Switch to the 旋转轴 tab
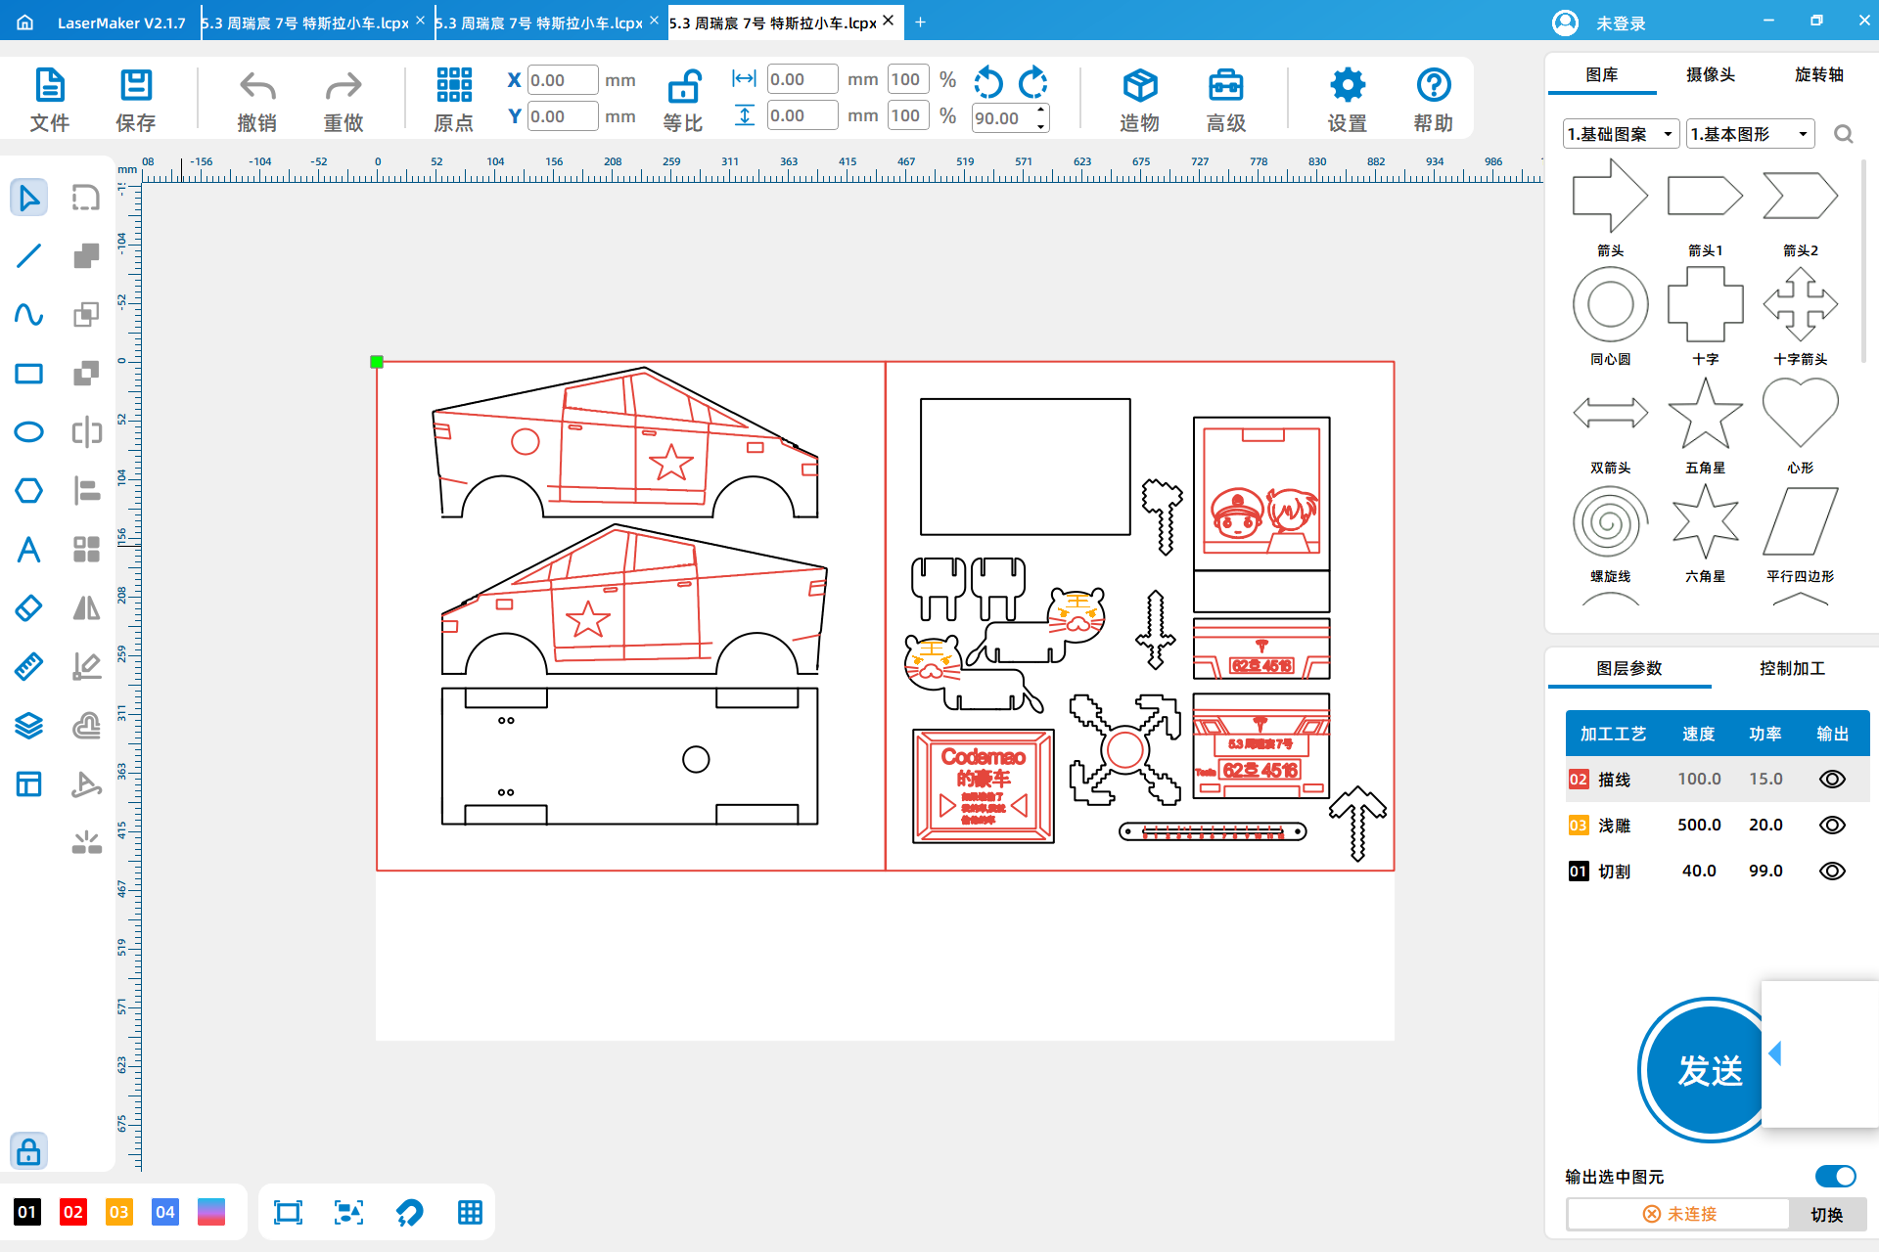Viewport: 1879px width, 1252px height. [1819, 74]
